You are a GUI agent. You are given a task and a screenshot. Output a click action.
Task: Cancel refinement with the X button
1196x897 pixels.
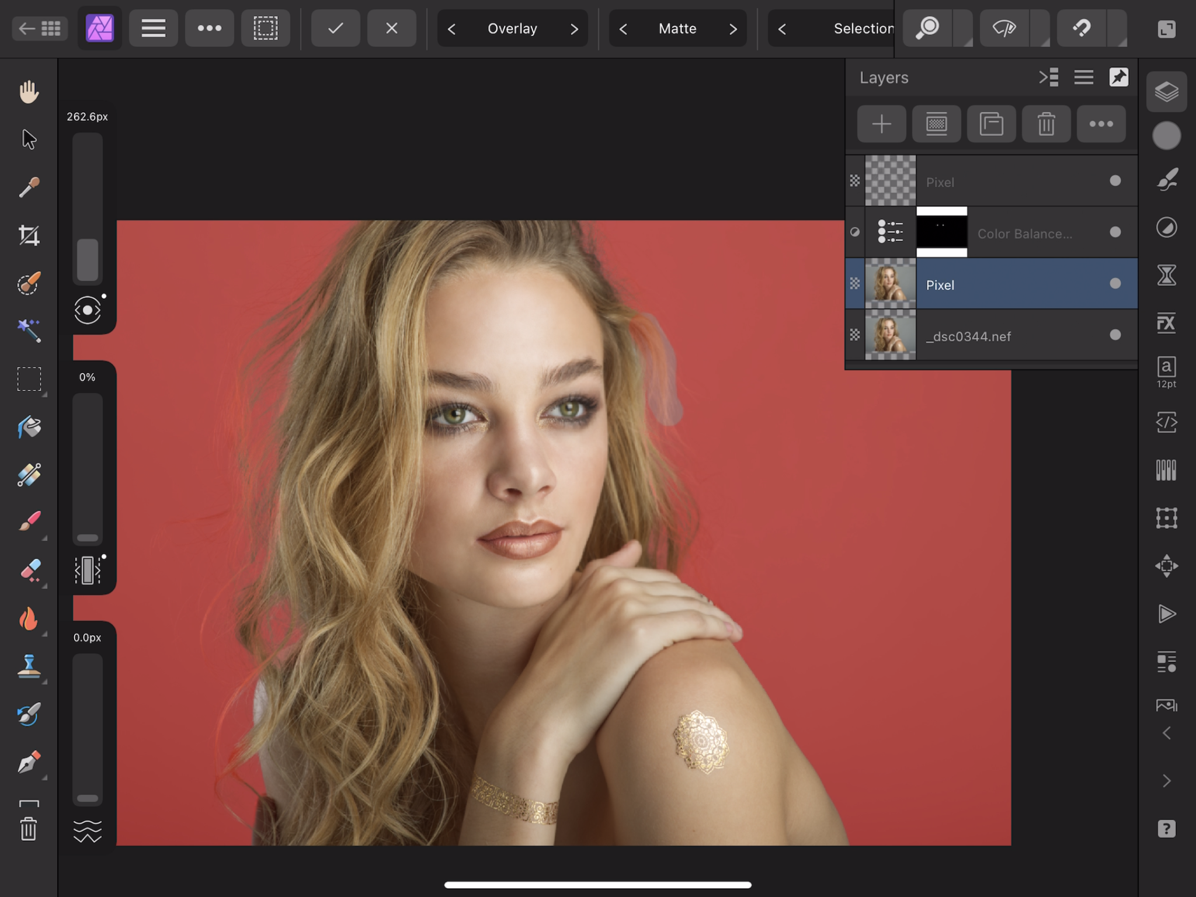pyautogui.click(x=391, y=28)
